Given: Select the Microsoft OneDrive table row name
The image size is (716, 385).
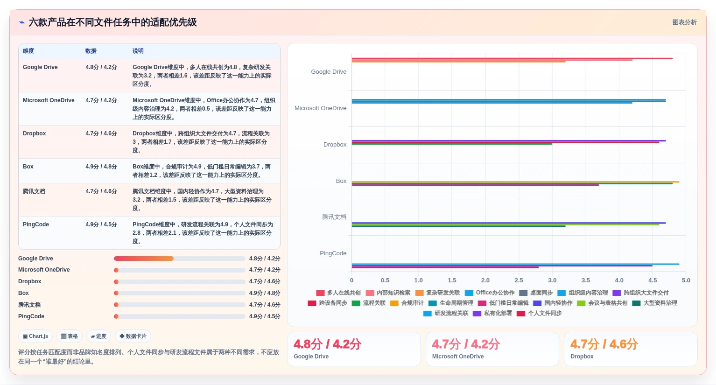Looking at the screenshot, I should (49, 100).
